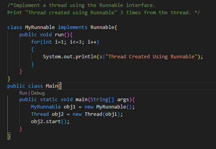Click the closing brace of the MyRunnable class
Image resolution: width=216 pixels, height=149 pixels.
9,79
